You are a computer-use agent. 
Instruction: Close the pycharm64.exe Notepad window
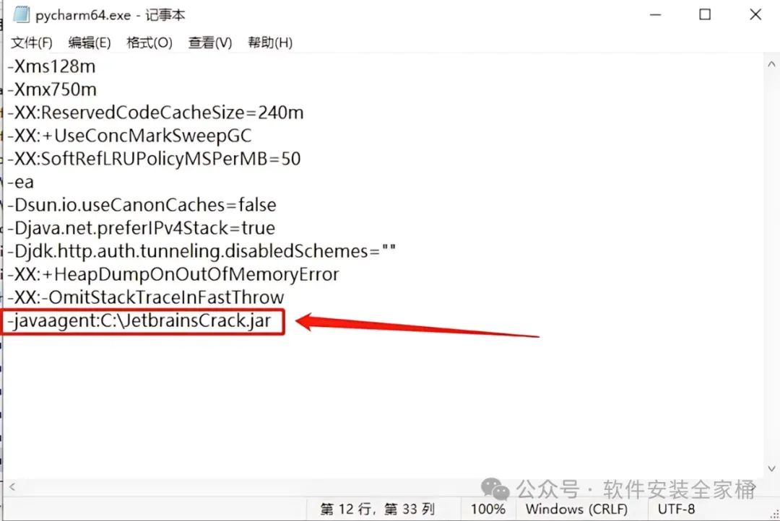tap(755, 14)
